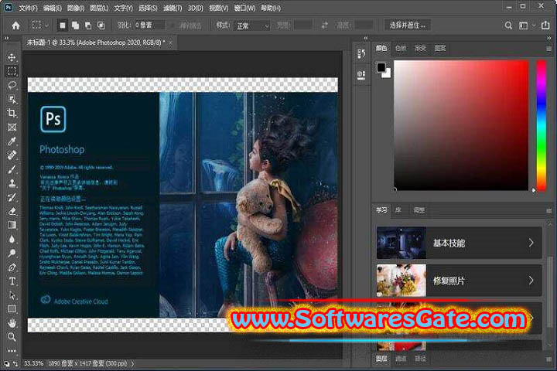This screenshot has height=371, width=557.
Task: Open the 文件(F) menu
Action: click(x=28, y=8)
